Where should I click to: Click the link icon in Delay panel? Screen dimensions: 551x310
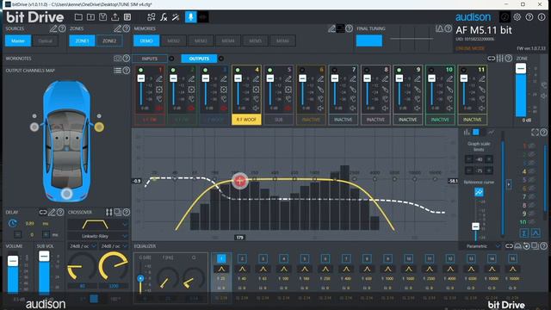point(43,212)
